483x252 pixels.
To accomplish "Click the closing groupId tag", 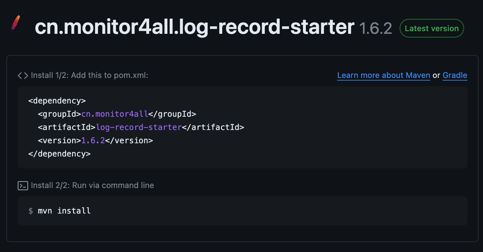I will pyautogui.click(x=172, y=114).
